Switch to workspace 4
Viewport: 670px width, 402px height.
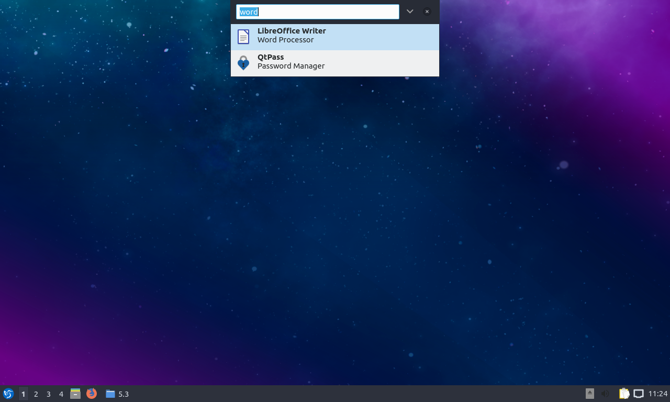tap(61, 394)
